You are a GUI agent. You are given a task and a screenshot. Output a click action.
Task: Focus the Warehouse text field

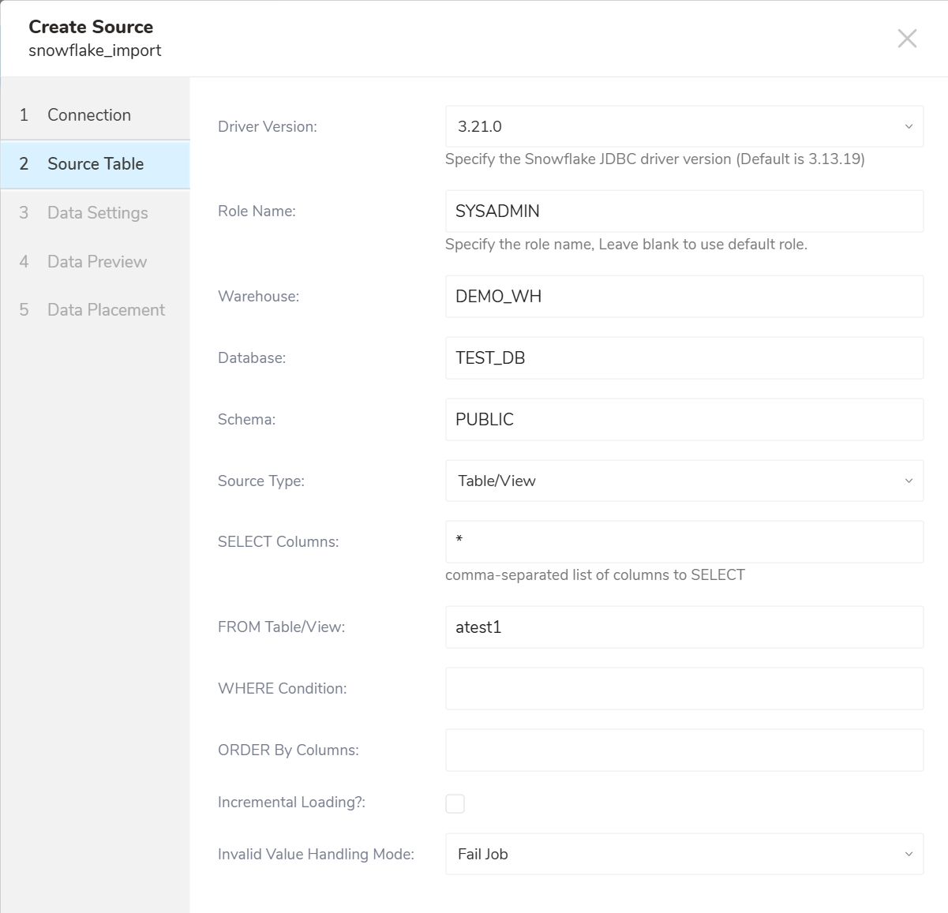tap(684, 296)
